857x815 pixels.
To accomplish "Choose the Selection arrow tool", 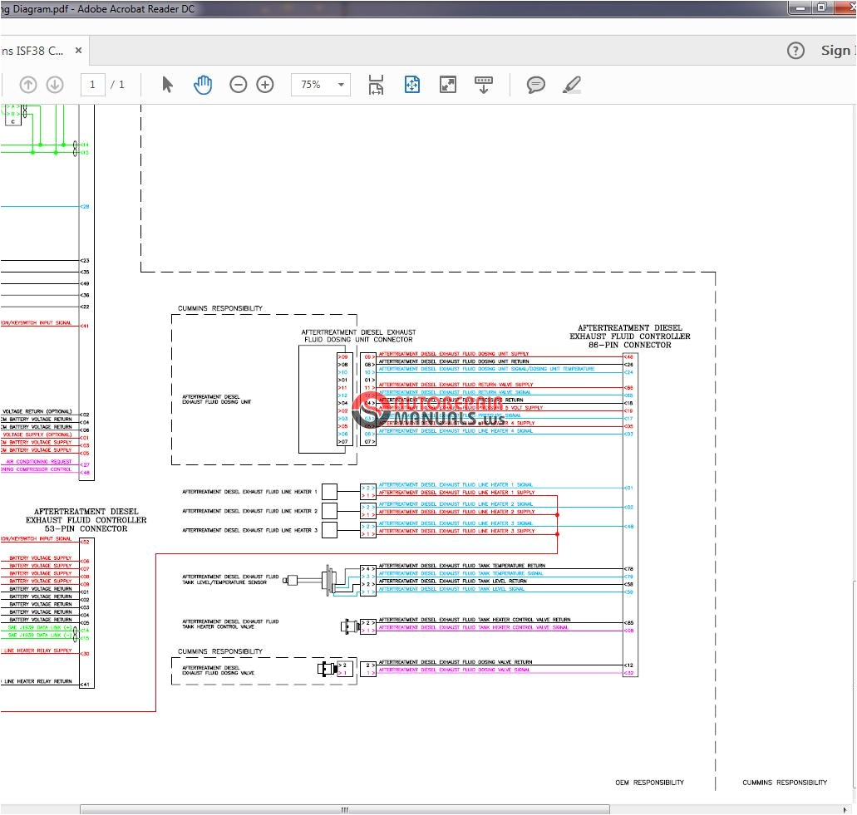I will pyautogui.click(x=167, y=85).
